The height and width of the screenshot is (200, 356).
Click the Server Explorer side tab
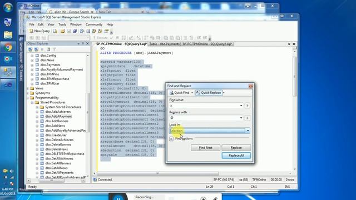pos(21,50)
